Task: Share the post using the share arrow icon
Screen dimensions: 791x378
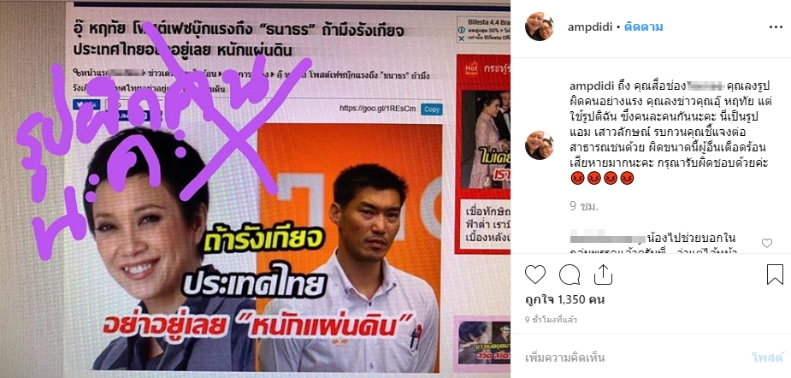Action: (x=604, y=275)
